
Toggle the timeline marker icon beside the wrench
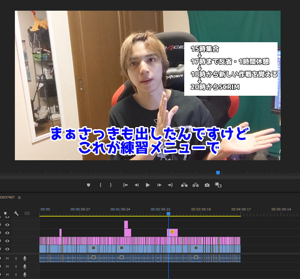tap(6, 213)
